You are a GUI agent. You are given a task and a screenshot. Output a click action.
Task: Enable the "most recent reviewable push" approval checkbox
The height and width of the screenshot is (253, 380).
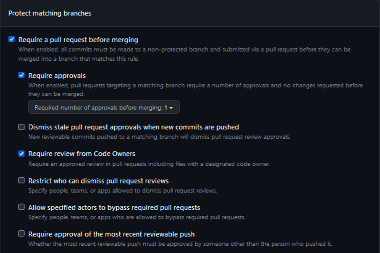21,234
